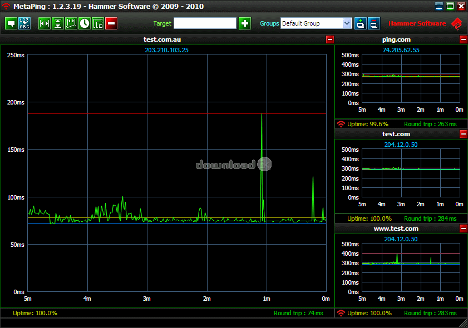Click the green plus add target button
Viewport: 468px width, 328px height.
(245, 23)
